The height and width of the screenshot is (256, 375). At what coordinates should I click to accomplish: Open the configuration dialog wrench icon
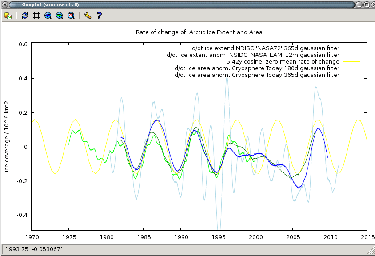click(88, 16)
